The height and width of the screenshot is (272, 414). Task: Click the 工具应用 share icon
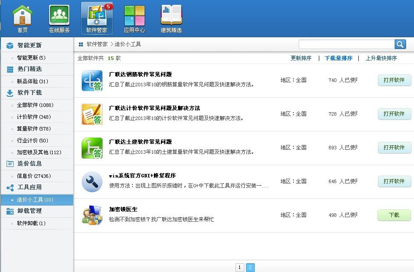pos(10,187)
